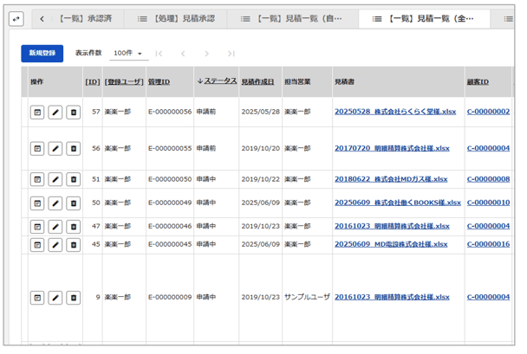Viewport: 527px width, 354px height.
Task: Open customer link C-00000002
Action: pyautogui.click(x=488, y=112)
